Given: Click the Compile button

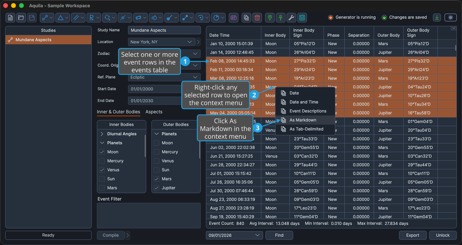Looking at the screenshot, I should [111, 235].
